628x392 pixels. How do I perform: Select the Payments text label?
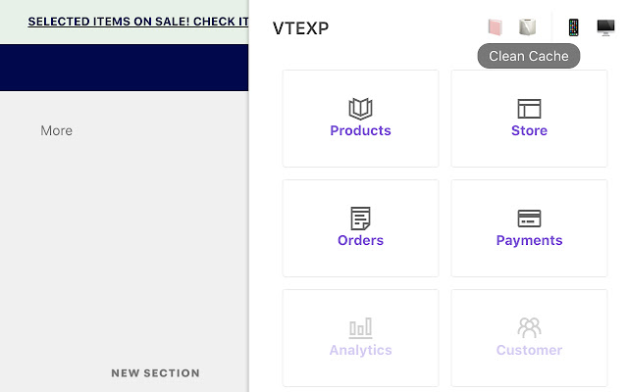click(x=529, y=241)
